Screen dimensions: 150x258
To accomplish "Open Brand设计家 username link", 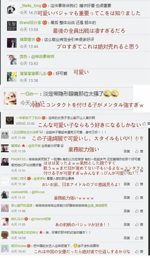I will coord(30,22).
